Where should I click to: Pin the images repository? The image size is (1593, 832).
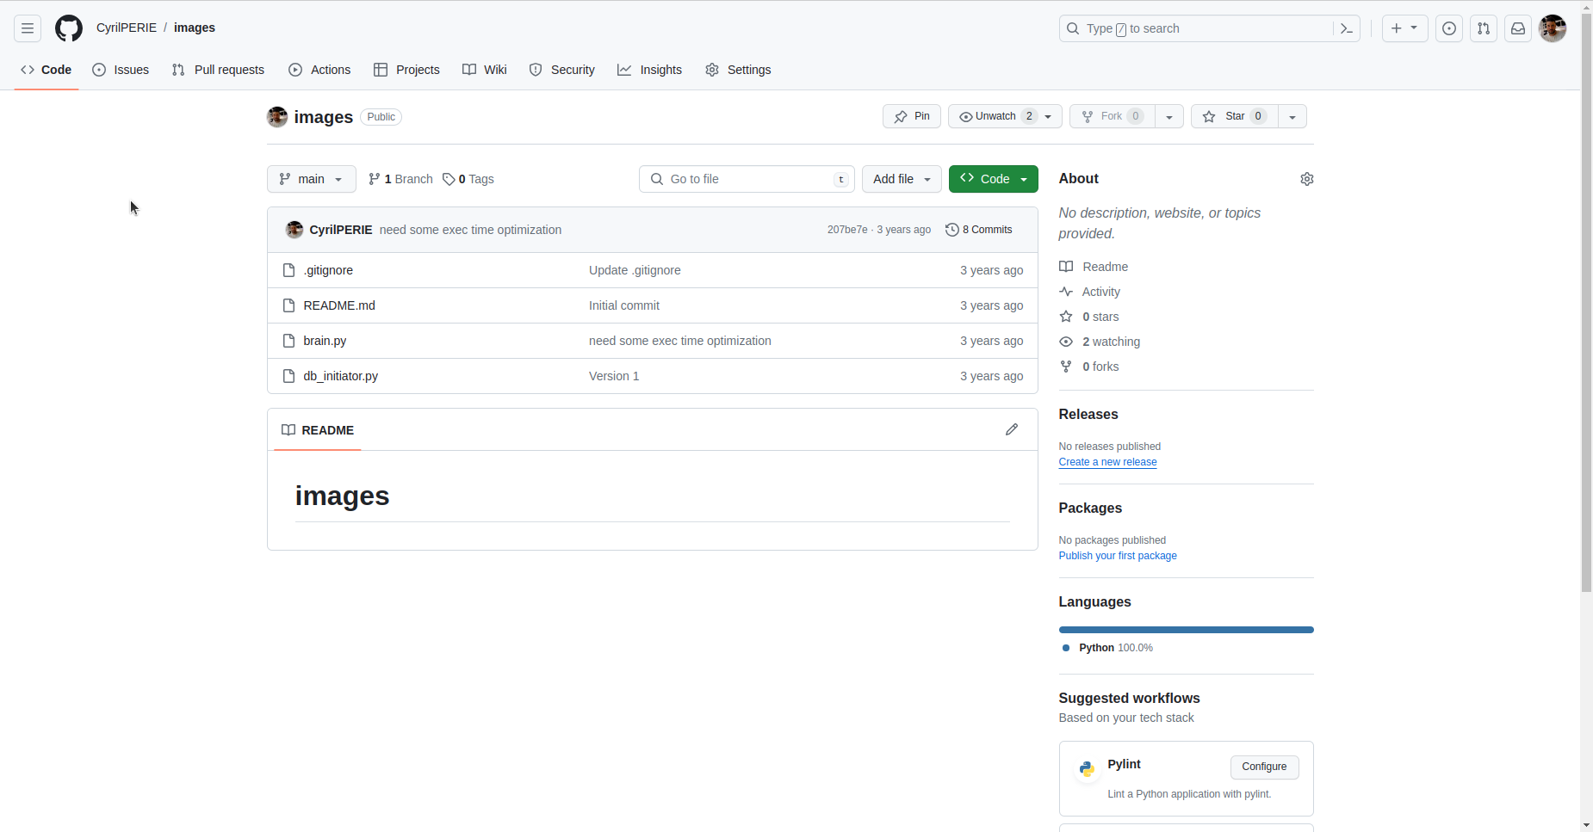tap(911, 116)
